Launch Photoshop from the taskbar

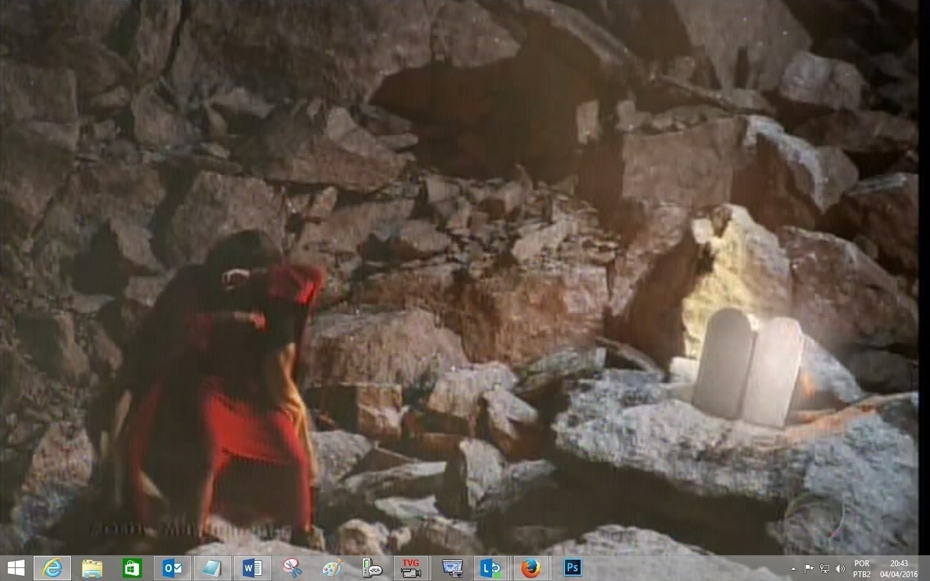pos(572,568)
